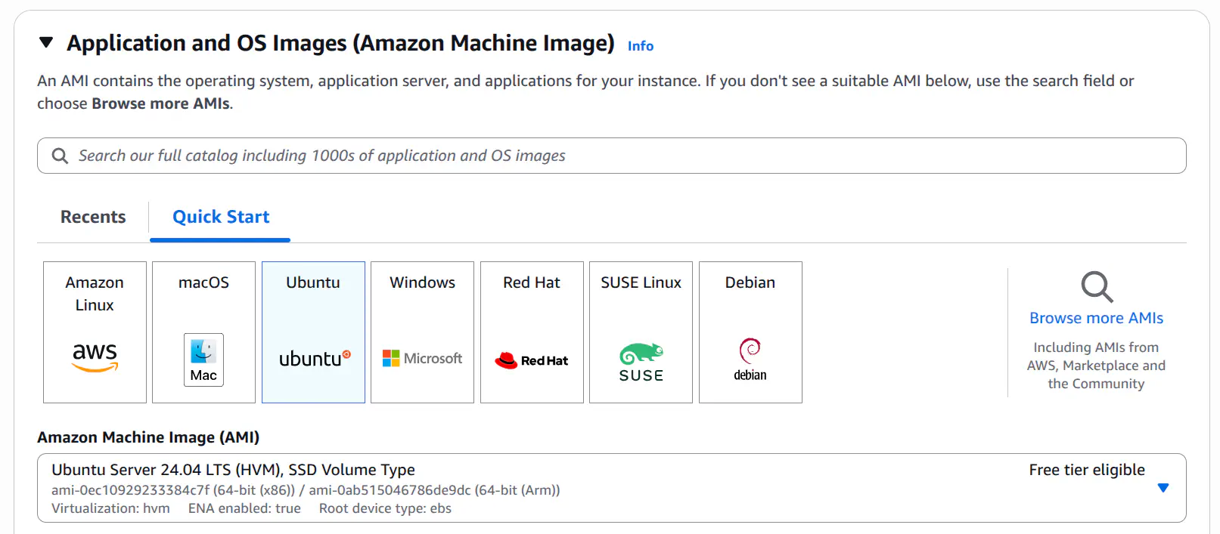This screenshot has width=1220, height=534.
Task: Open the Ubuntu Server 24.04 LTS AMI dropdown
Action: coord(611,488)
